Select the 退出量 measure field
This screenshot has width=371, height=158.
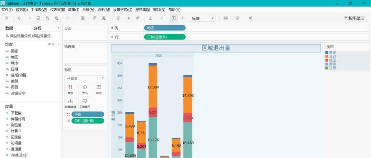[x=16, y=149]
